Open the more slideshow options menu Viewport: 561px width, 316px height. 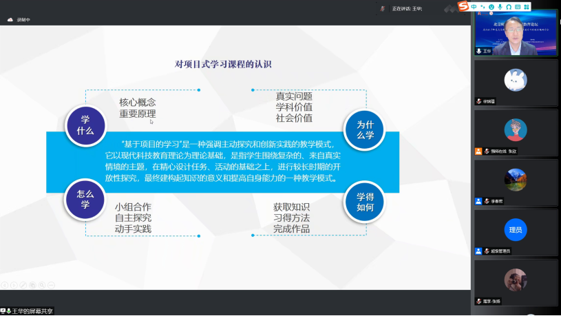point(51,285)
